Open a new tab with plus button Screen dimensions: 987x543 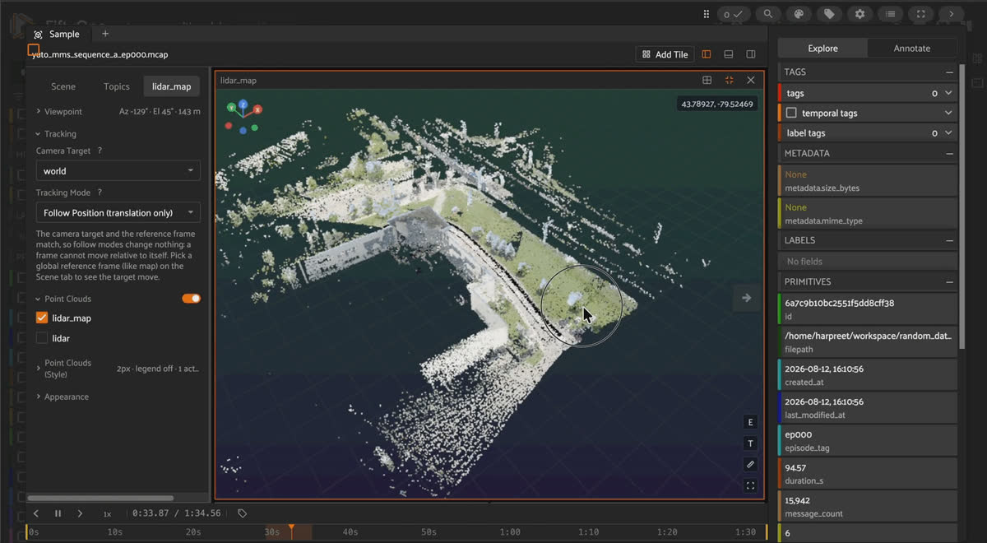pyautogui.click(x=104, y=34)
